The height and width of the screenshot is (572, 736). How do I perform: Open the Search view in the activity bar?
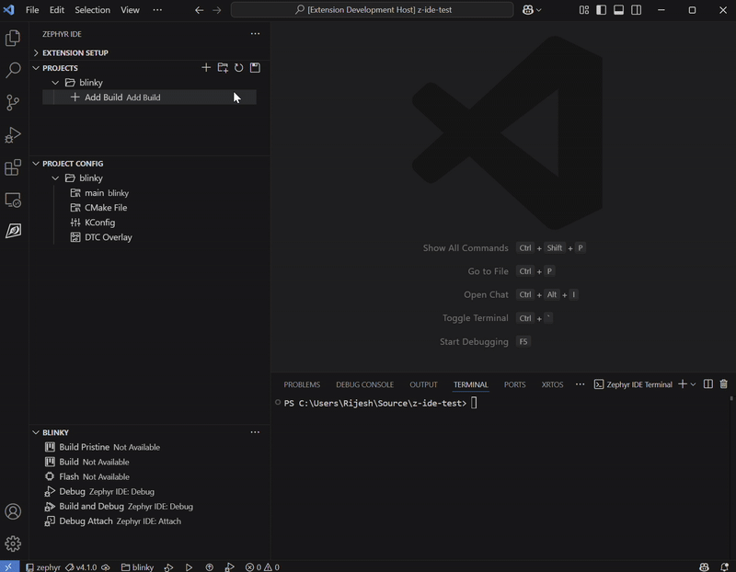coord(13,71)
